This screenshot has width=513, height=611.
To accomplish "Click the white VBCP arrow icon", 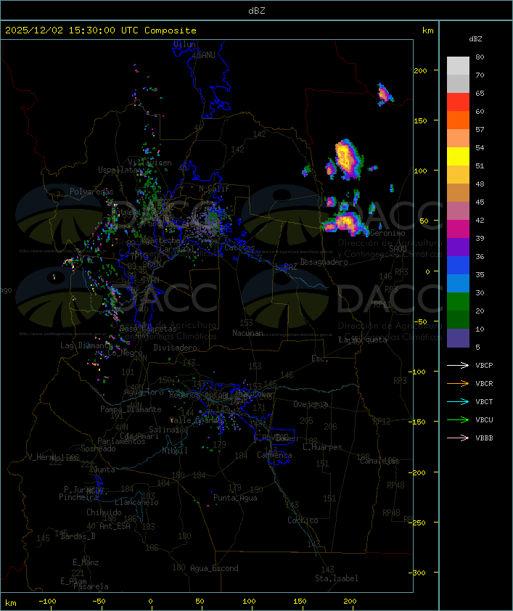I will pos(458,365).
